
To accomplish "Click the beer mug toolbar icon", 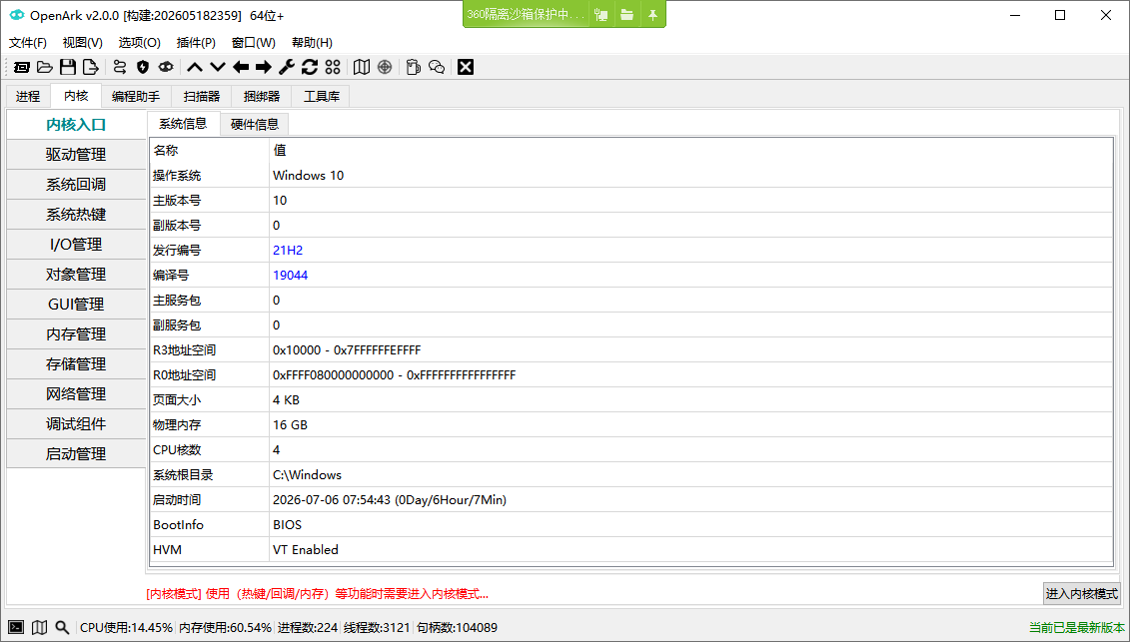I will click(413, 67).
